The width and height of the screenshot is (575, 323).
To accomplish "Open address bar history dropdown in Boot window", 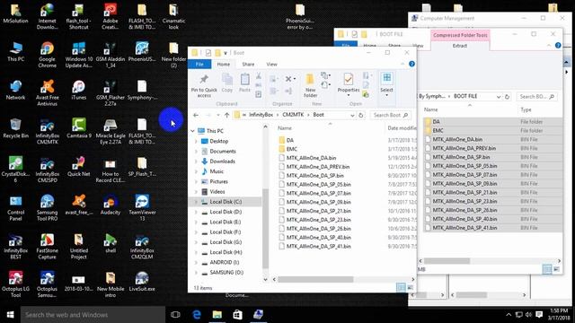I will [x=352, y=115].
